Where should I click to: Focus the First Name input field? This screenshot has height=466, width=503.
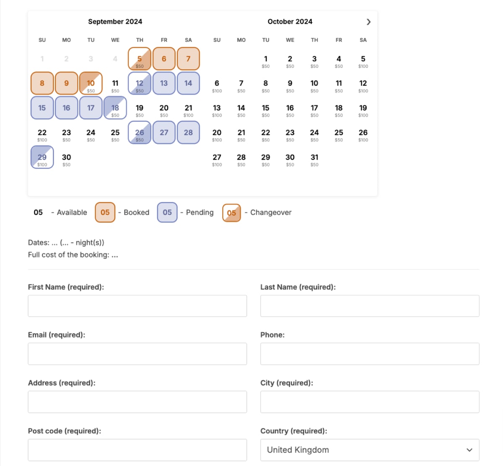pos(137,306)
